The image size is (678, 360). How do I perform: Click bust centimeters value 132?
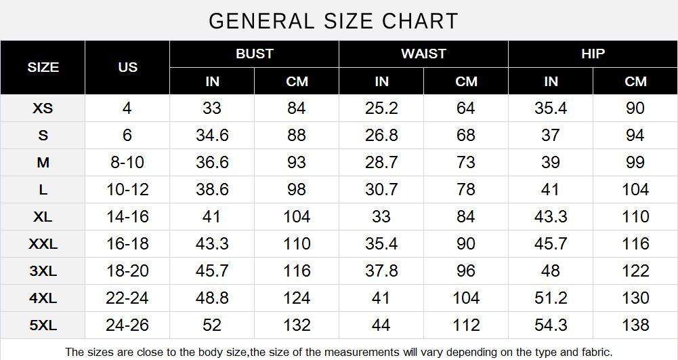coord(297,325)
